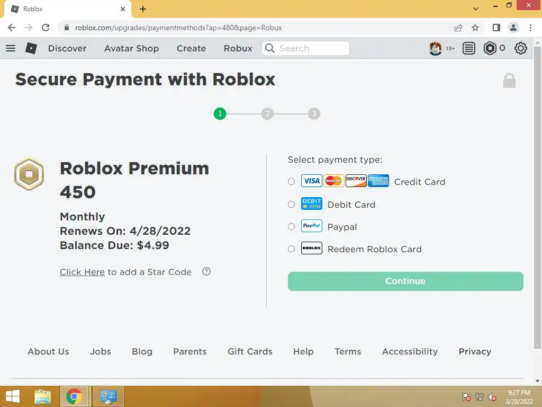Click the Debit card logo
Screen dimensions: 542x407
(311, 203)
